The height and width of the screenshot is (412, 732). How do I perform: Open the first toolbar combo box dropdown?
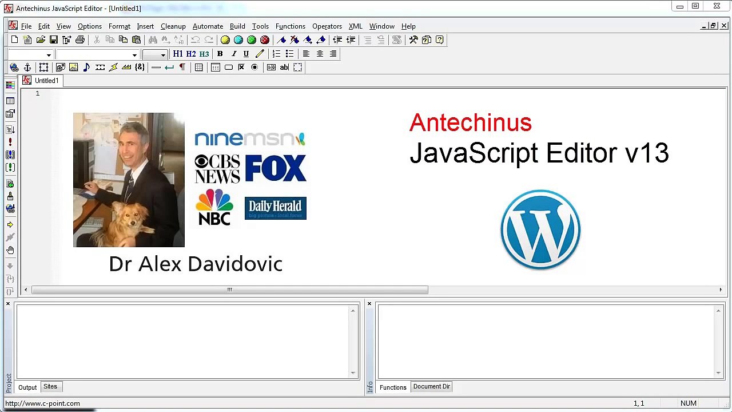point(49,55)
